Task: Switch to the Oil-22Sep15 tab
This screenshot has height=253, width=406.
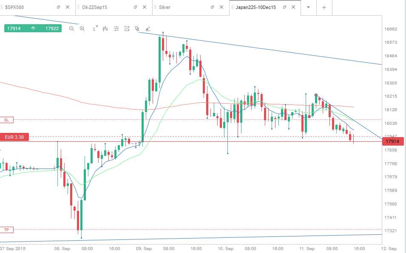Action: tap(94, 7)
